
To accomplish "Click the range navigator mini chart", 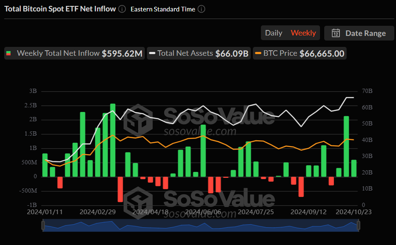I will point(201,226).
